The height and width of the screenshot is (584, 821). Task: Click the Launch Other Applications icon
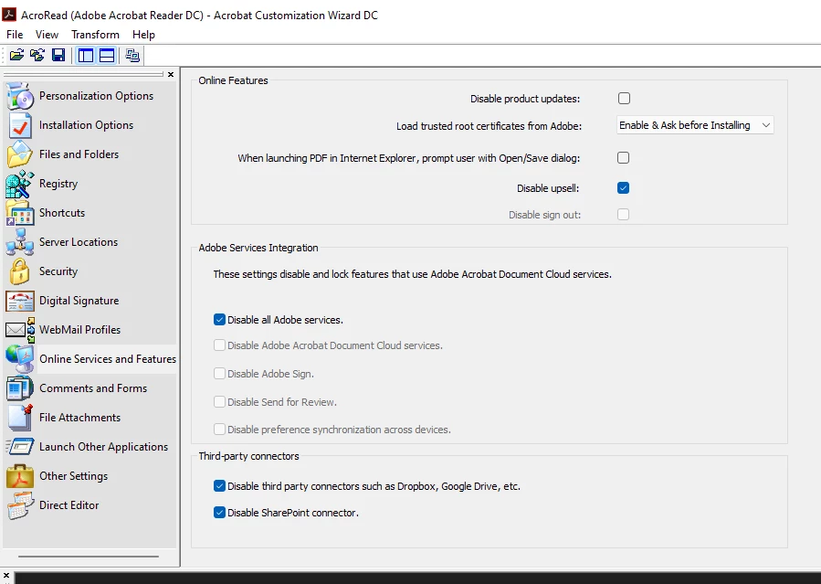pos(20,447)
